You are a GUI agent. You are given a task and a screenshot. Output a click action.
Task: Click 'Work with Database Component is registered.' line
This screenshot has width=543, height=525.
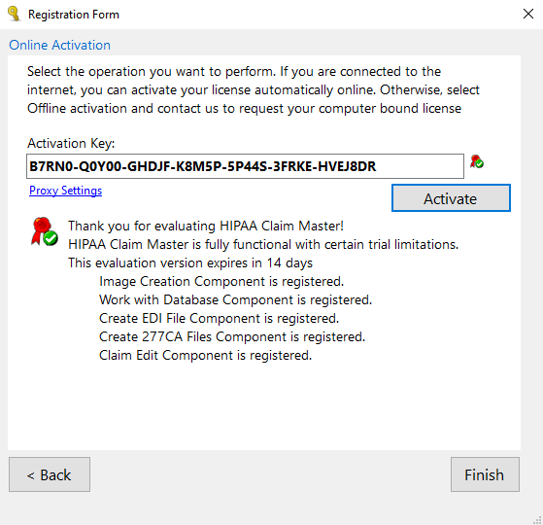point(235,299)
